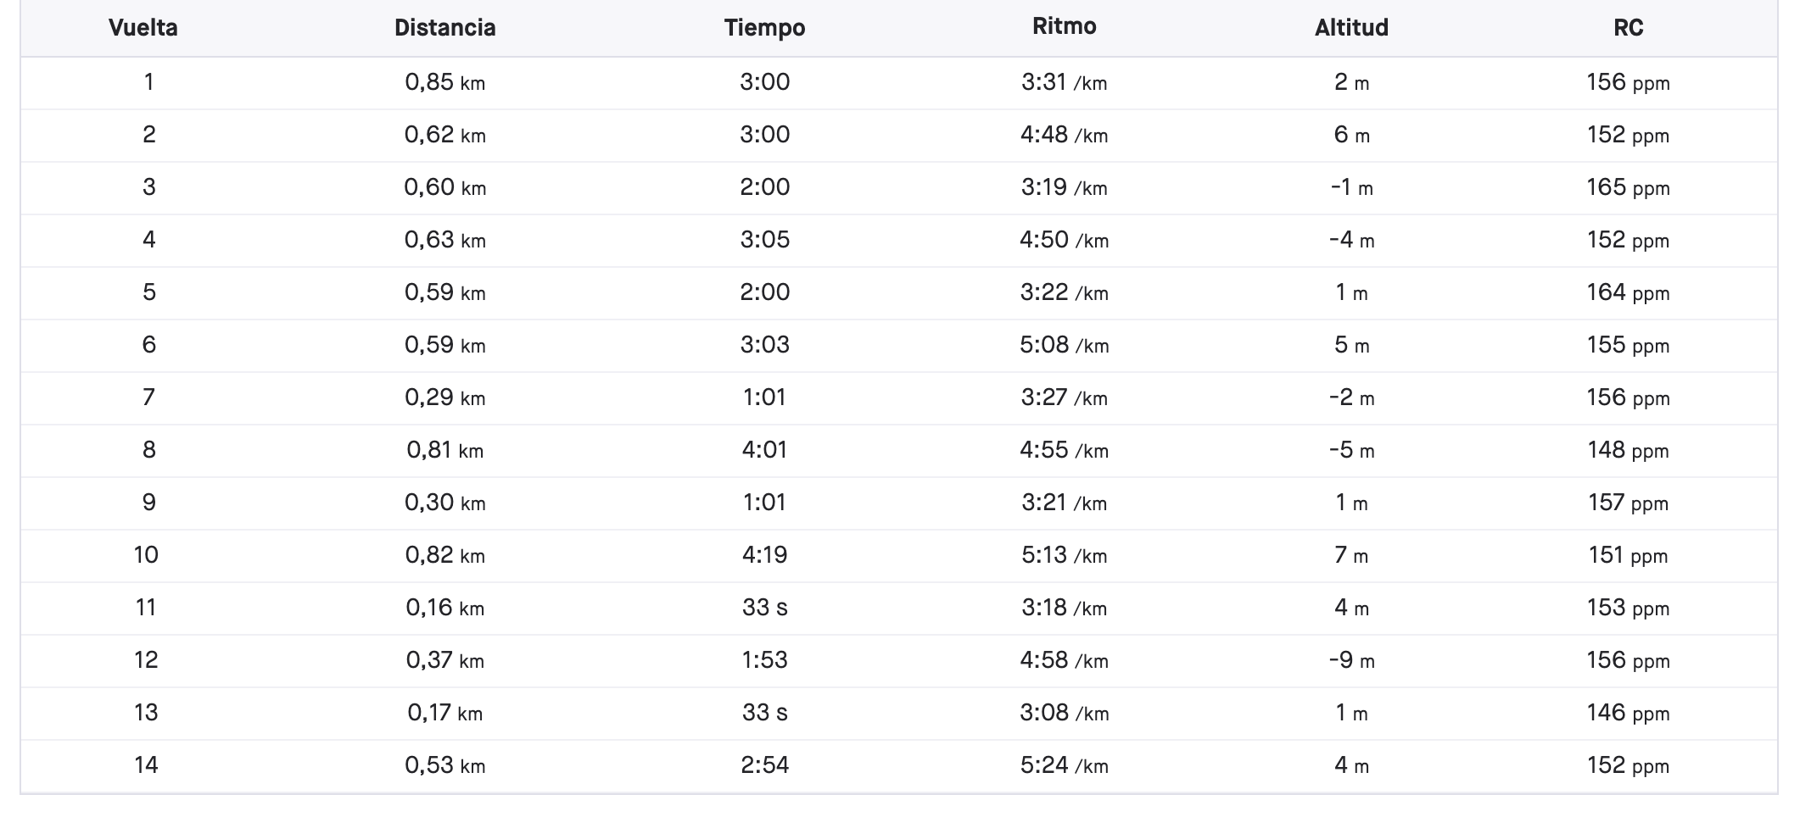
Task: Select lap 14 row number
Action: pos(146,765)
